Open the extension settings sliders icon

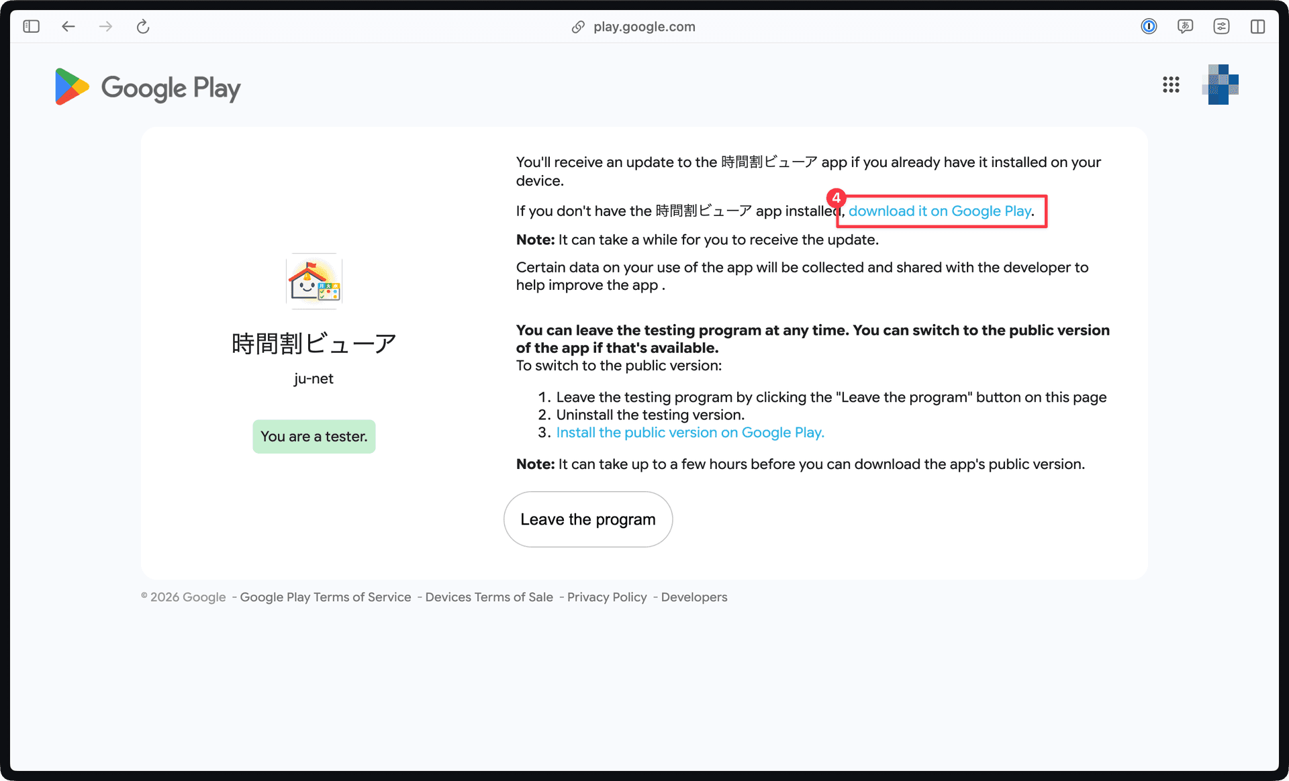click(1222, 26)
